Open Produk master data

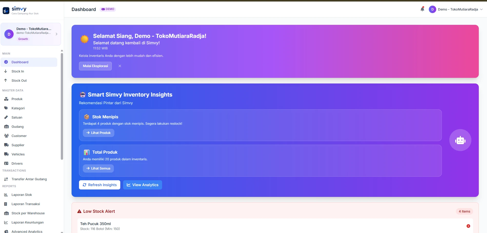point(29,99)
